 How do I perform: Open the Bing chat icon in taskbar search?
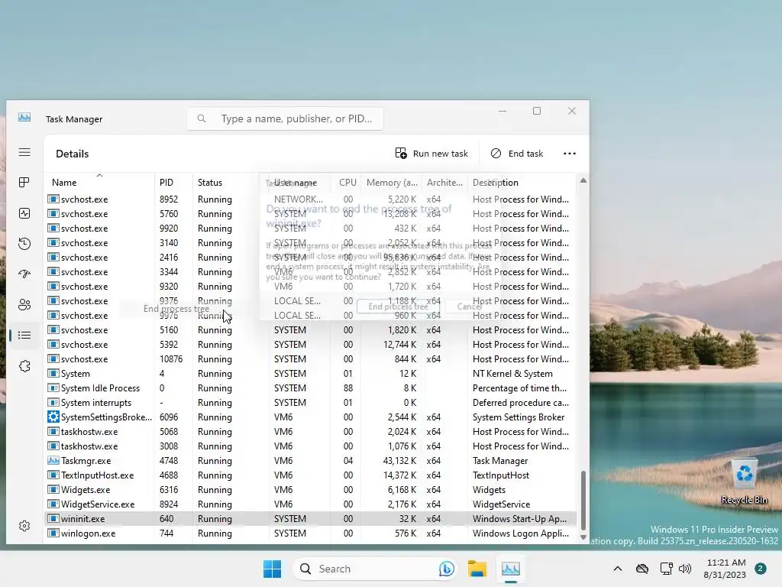click(x=446, y=569)
